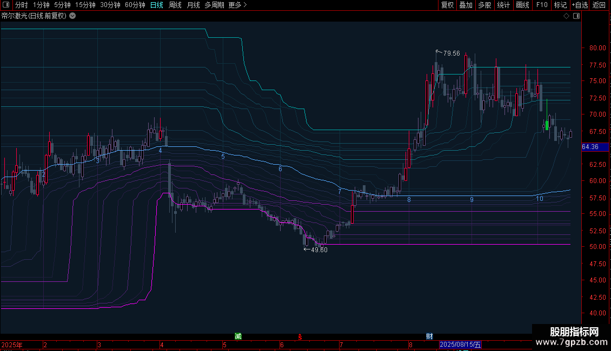Click the diamond icon above the chart
This screenshot has width=611, height=351.
tap(566, 16)
